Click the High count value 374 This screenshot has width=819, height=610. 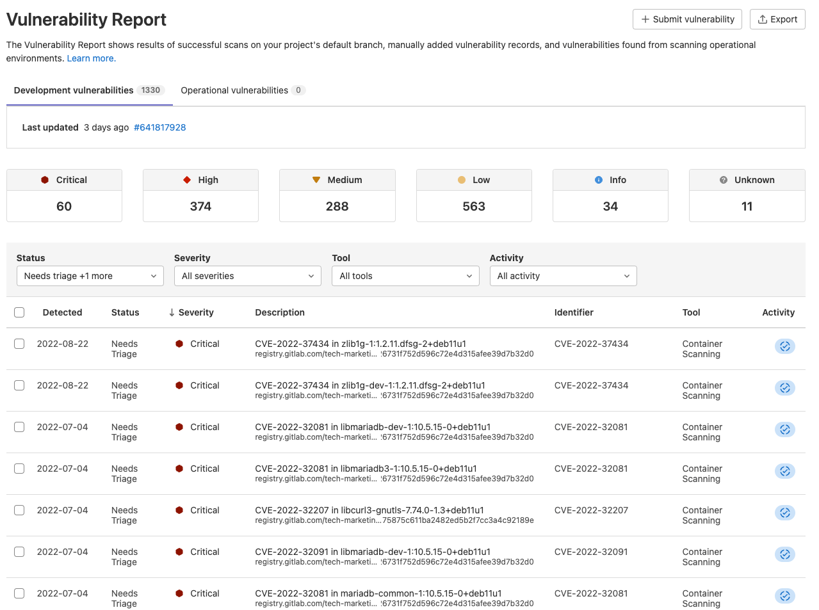200,206
